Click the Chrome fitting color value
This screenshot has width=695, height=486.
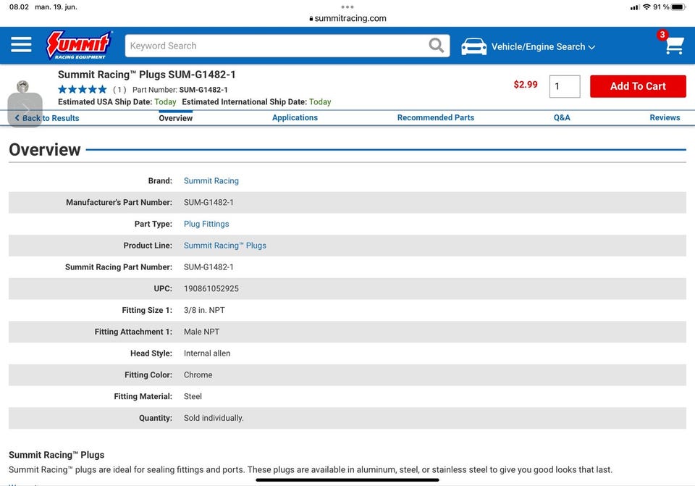tap(198, 375)
